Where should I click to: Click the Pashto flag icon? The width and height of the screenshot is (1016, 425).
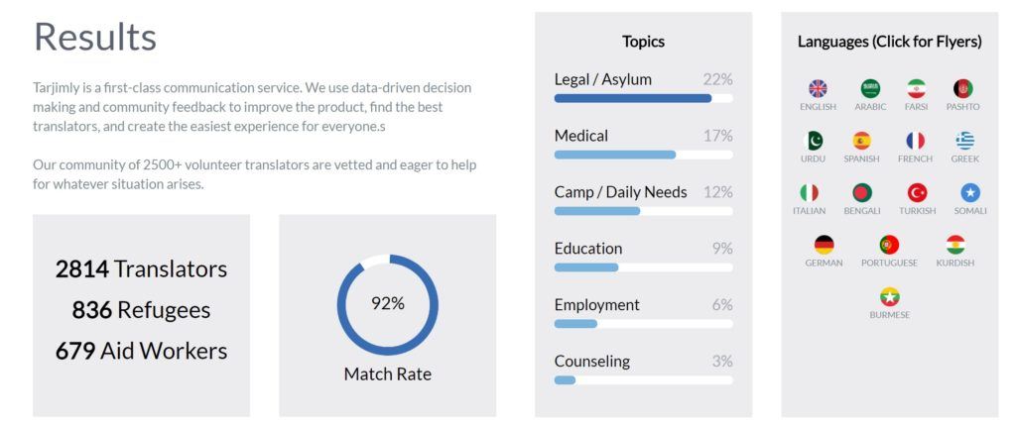(962, 89)
